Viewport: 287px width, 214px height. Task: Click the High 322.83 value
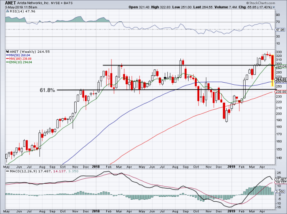point(161,7)
